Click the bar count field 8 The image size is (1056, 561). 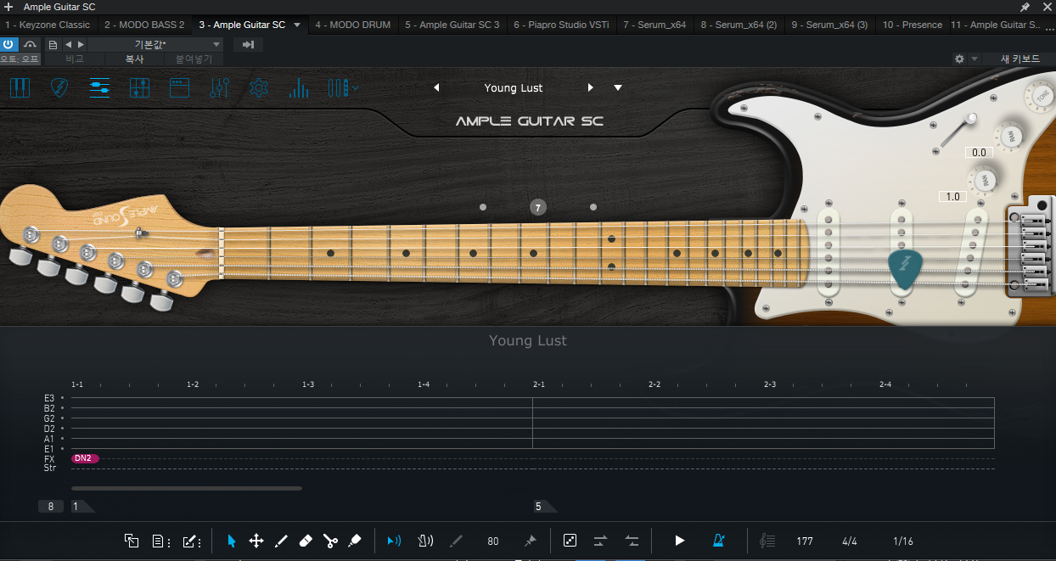click(x=50, y=507)
